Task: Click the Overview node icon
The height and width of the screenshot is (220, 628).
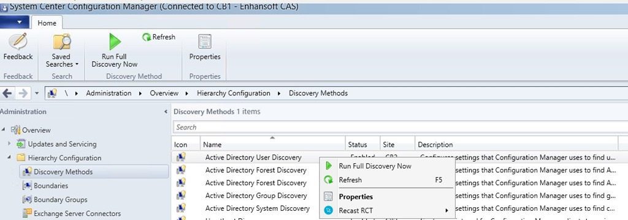Action: click(x=15, y=130)
